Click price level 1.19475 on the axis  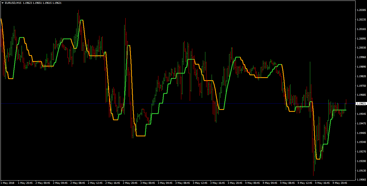pyautogui.click(x=361, y=123)
